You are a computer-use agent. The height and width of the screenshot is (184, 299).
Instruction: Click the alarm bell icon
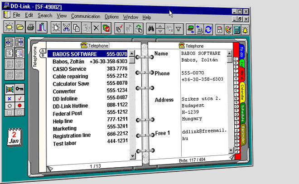pyautogui.click(x=246, y=28)
